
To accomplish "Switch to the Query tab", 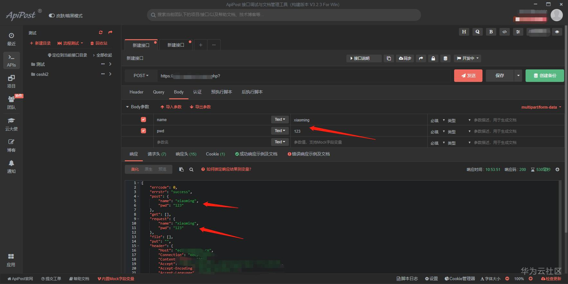I will pyautogui.click(x=159, y=92).
